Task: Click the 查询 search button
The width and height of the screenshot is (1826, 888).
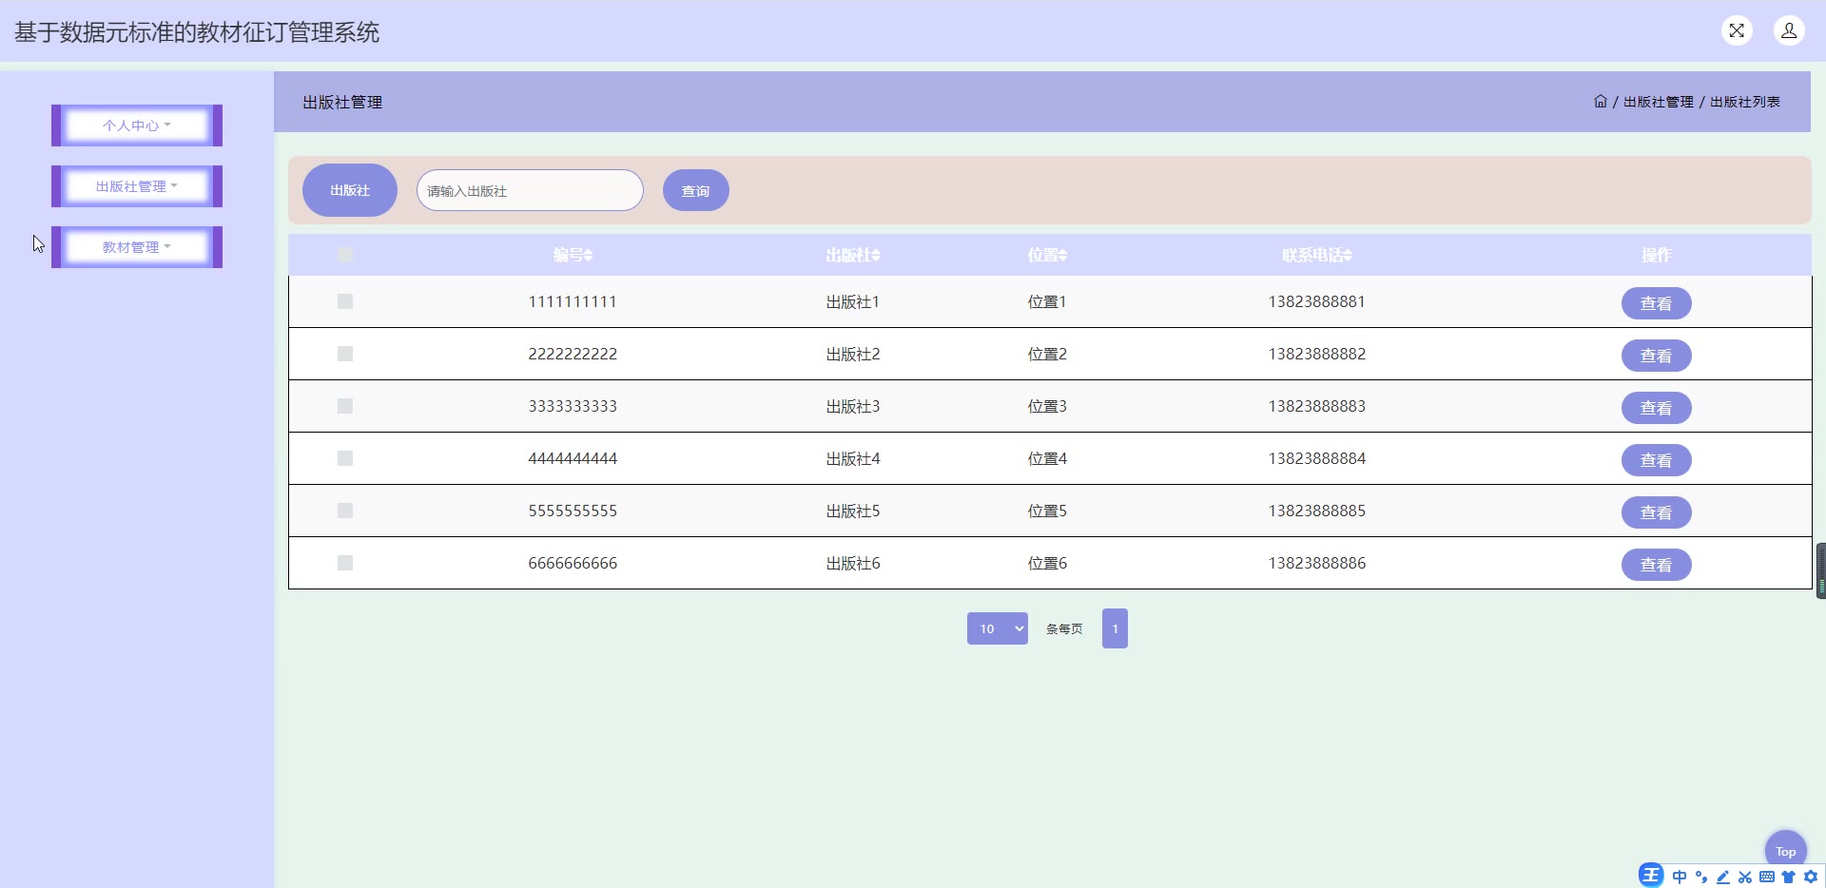Action: click(695, 190)
